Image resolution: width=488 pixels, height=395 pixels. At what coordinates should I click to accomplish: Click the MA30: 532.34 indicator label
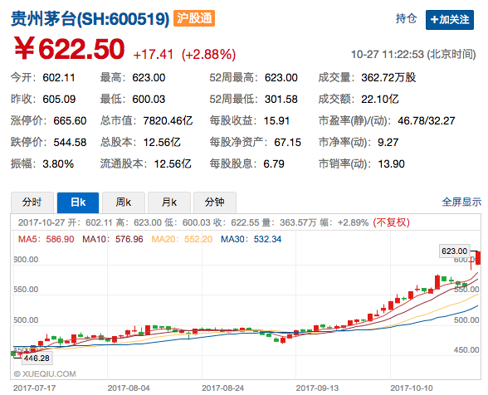click(x=251, y=239)
